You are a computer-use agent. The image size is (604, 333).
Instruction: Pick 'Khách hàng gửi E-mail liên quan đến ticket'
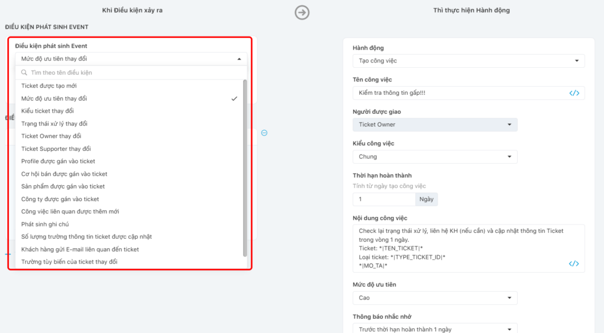80,249
